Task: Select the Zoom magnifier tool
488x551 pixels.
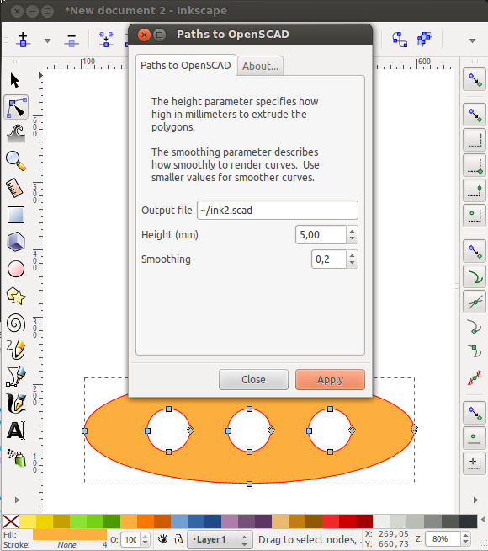Action: pos(16,161)
